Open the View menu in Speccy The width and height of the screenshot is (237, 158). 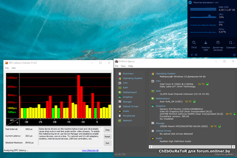pos(123,66)
